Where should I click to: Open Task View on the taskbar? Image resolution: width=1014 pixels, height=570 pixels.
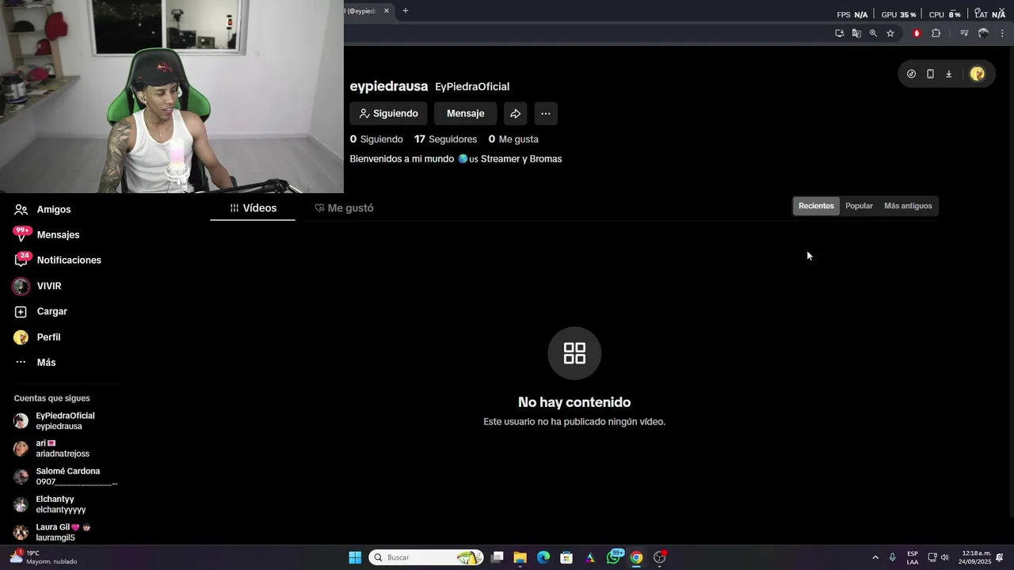click(497, 557)
